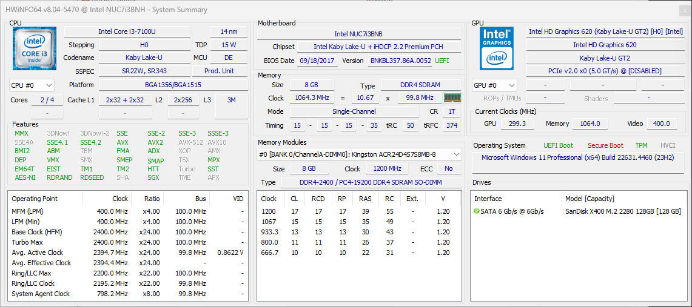692x307 pixels.
Task: Select the 666.7 memory timing row
Action: 359,253
